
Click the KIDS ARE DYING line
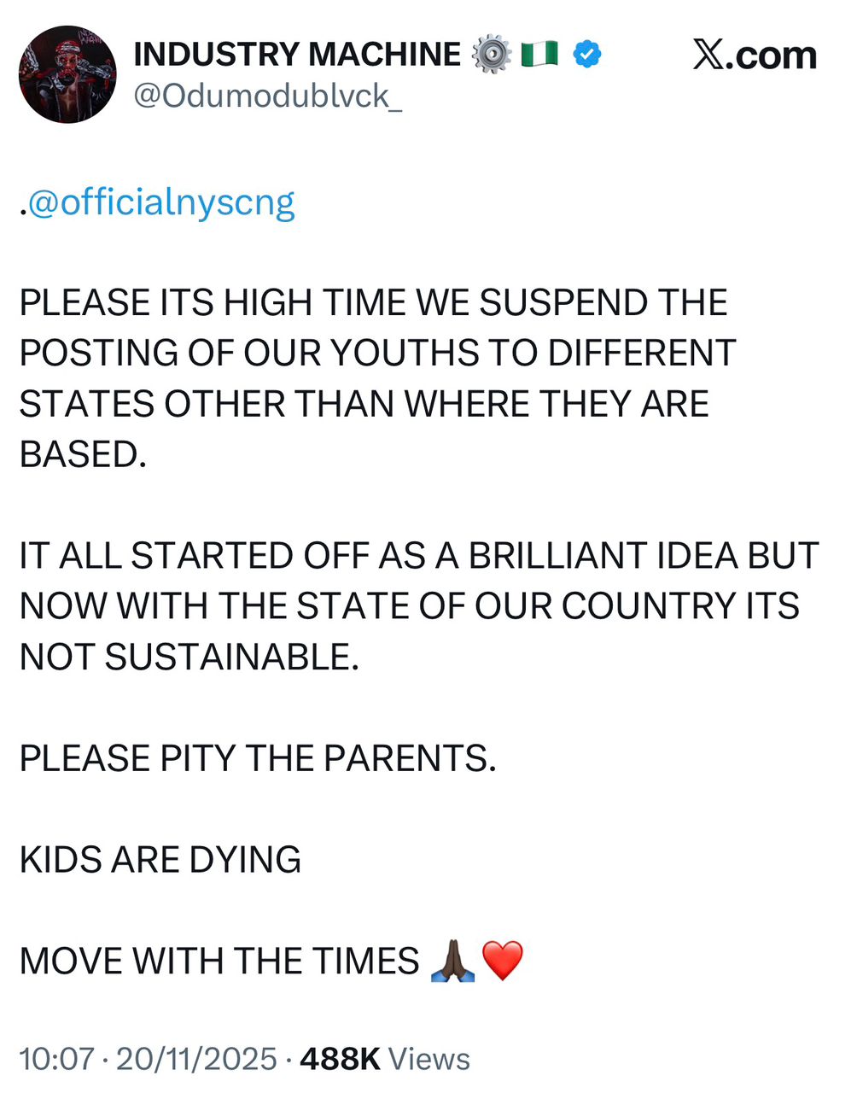(160, 860)
